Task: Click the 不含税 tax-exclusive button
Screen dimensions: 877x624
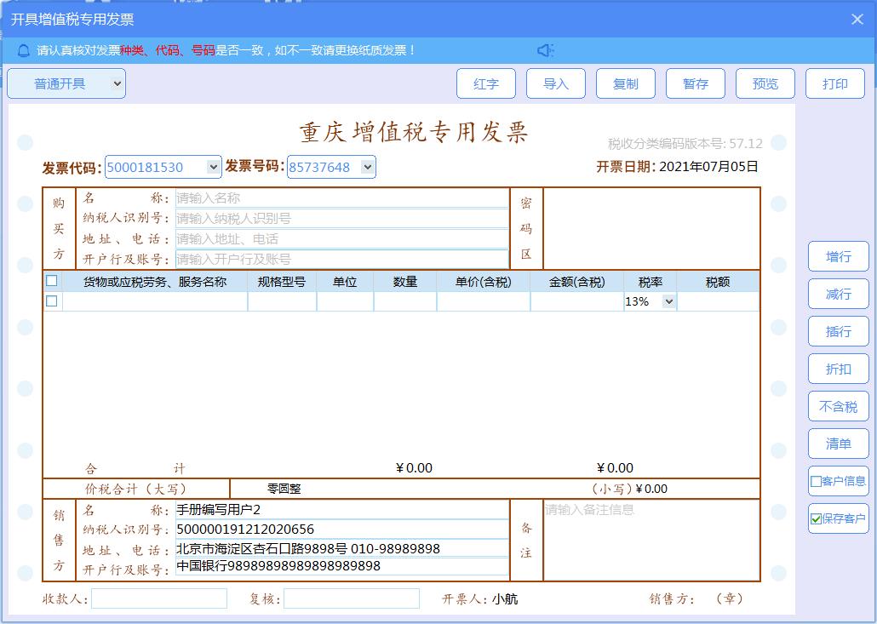Action: 838,406
